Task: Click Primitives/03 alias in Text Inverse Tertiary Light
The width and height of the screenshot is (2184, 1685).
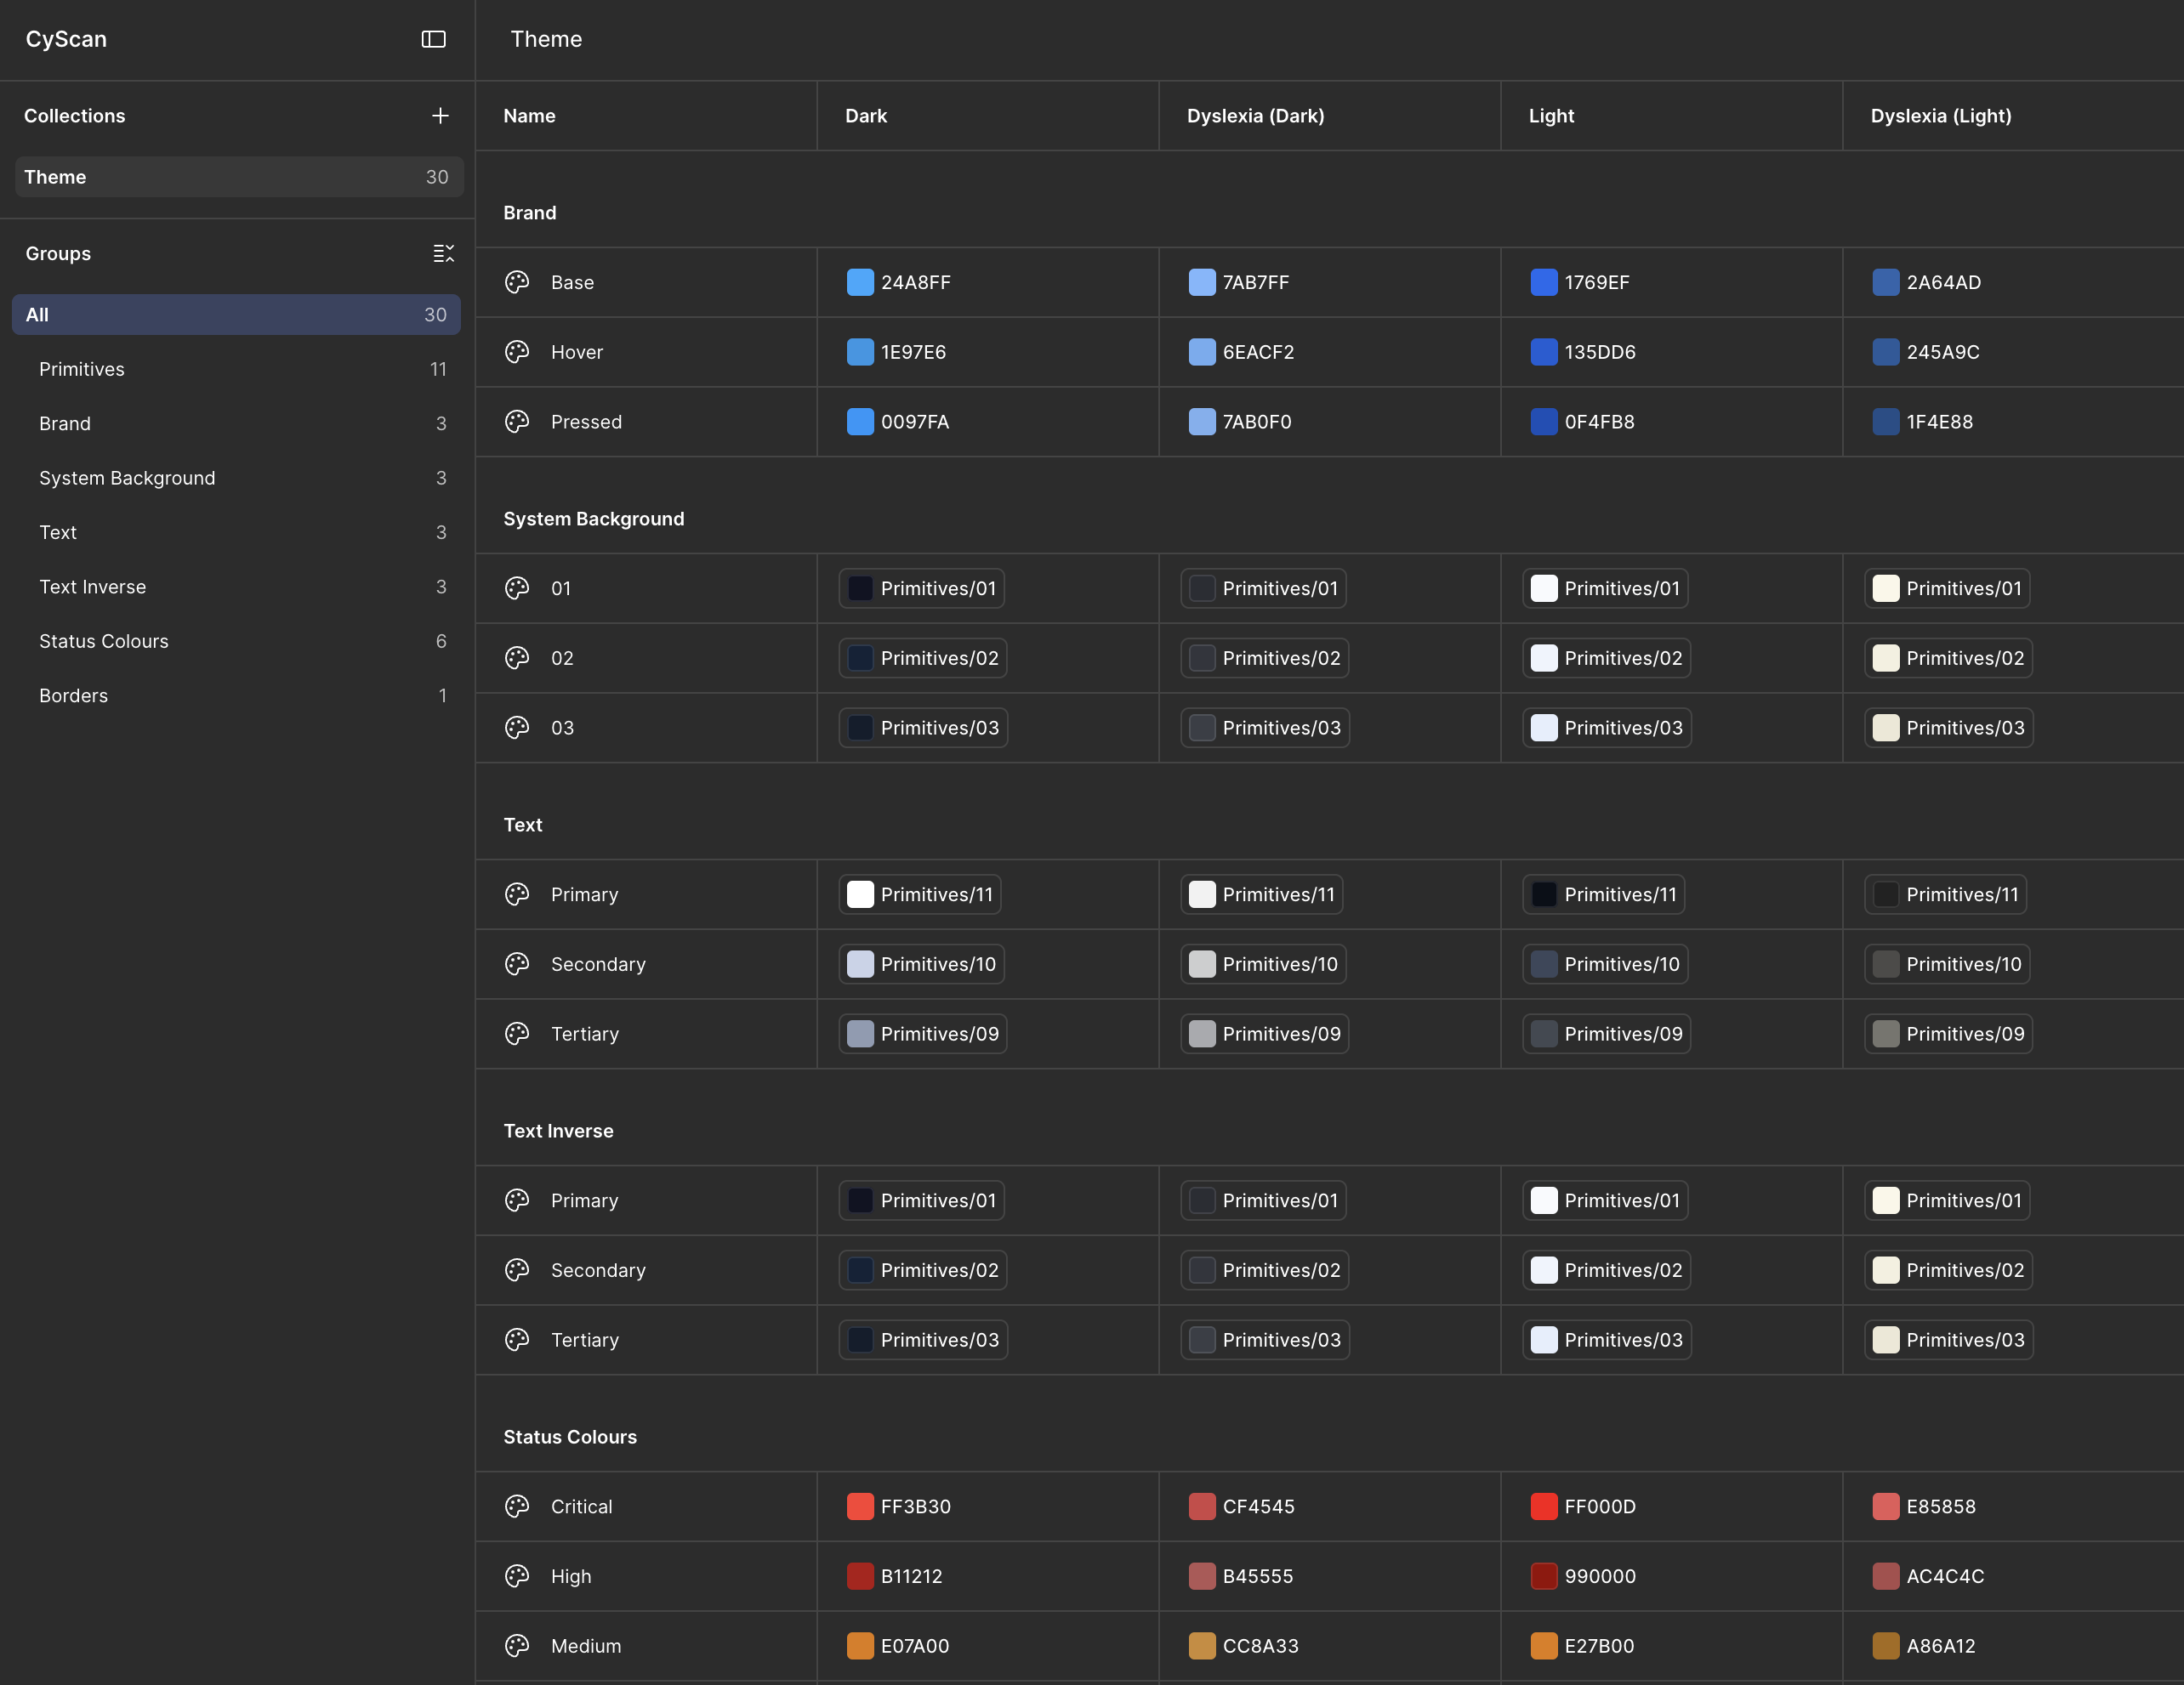Action: pos(1607,1340)
